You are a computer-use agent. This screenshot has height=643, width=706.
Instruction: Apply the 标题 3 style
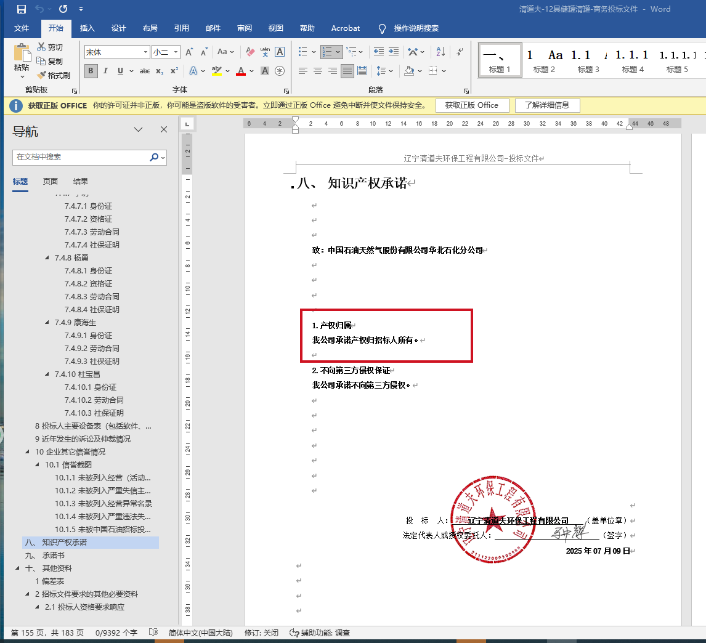coord(588,60)
